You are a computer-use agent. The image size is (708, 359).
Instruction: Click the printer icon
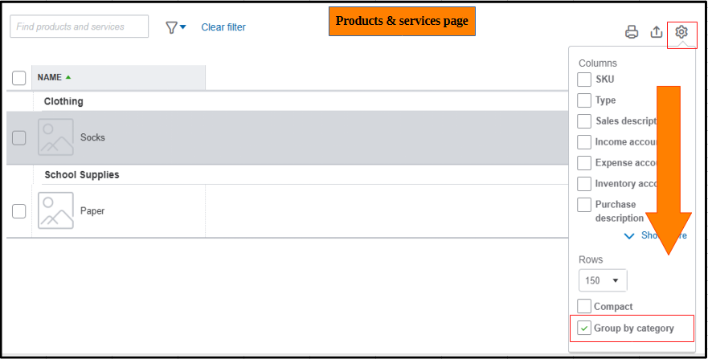(x=632, y=32)
